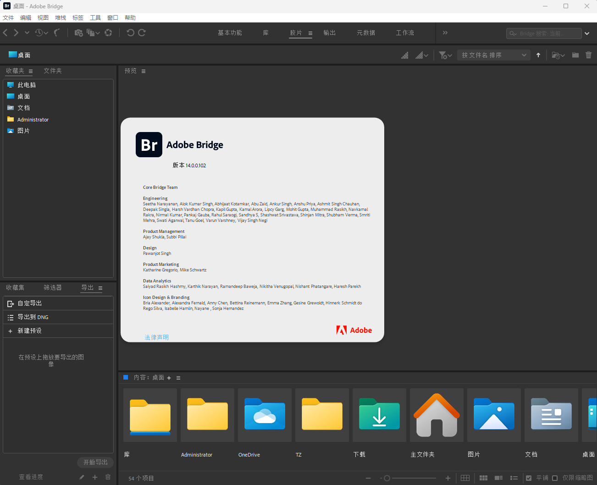Screen dimensions: 597x485
Task: Expand the dropdown arrow beside search
Action: (587, 33)
